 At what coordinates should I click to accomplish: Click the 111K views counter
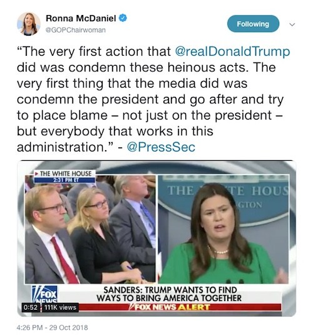pyautogui.click(x=60, y=307)
